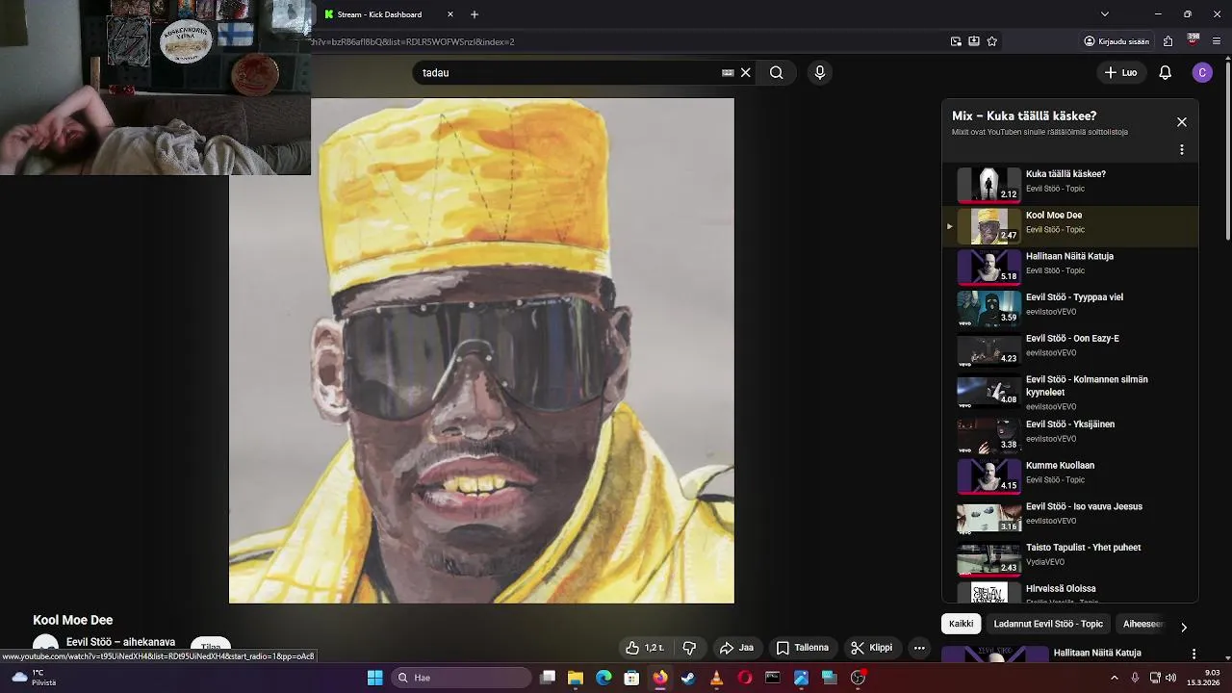The width and height of the screenshot is (1232, 693).
Task: Click the Windows taskbar Hae search box
Action: tap(462, 678)
